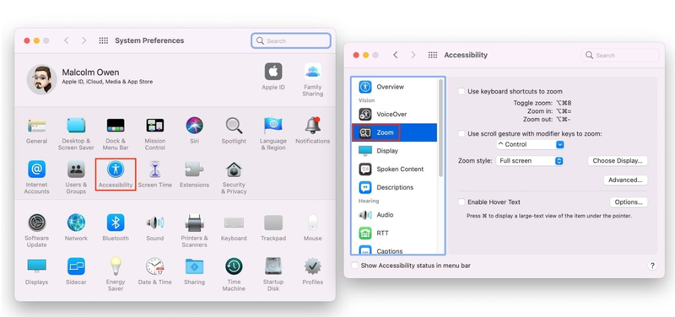675x317 pixels.
Task: Select Audio in Accessibility sidebar
Action: click(394, 215)
